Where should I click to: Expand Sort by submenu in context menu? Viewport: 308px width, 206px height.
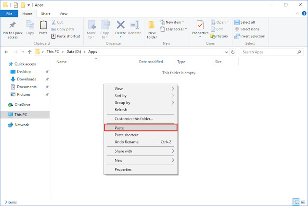(141, 96)
